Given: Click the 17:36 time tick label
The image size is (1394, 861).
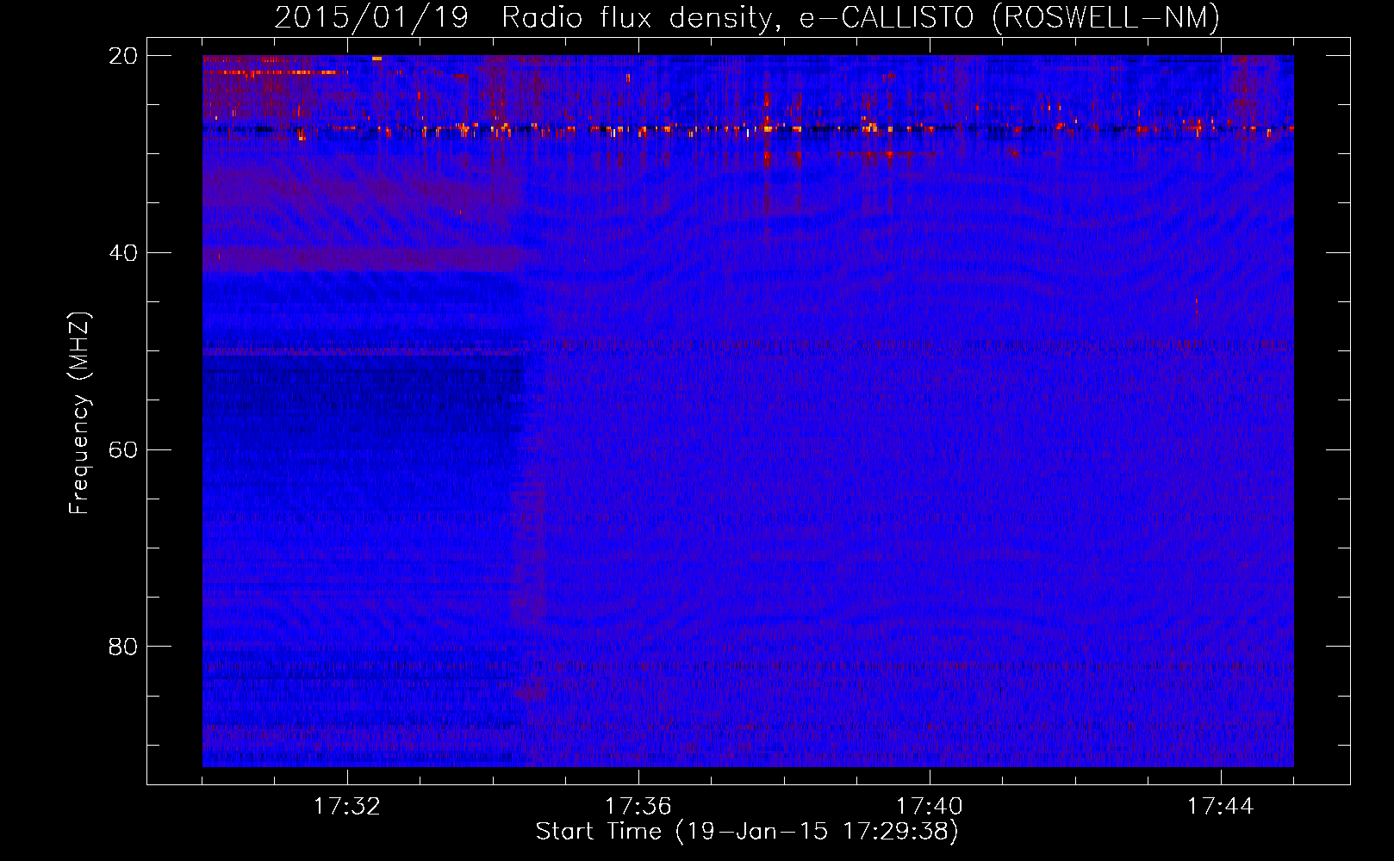Looking at the screenshot, I should tap(638, 807).
